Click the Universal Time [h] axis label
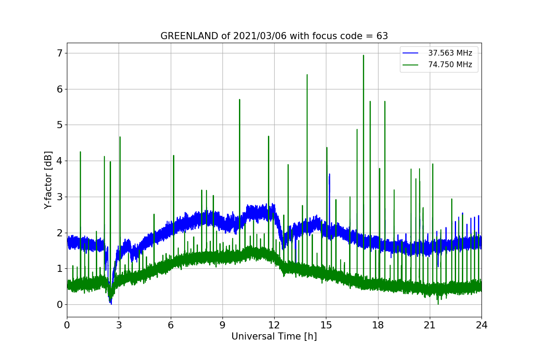This screenshot has width=535, height=356. [274, 336]
